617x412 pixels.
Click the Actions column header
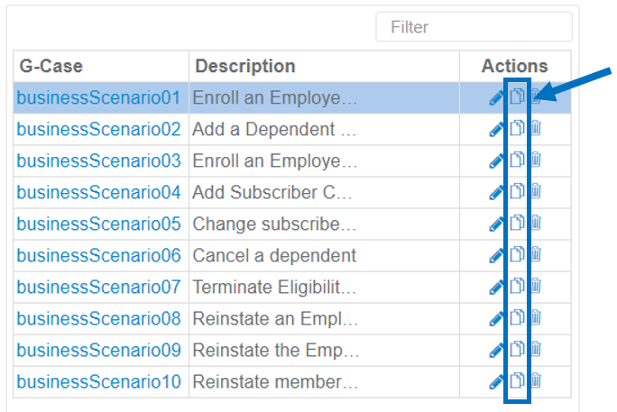pos(514,66)
